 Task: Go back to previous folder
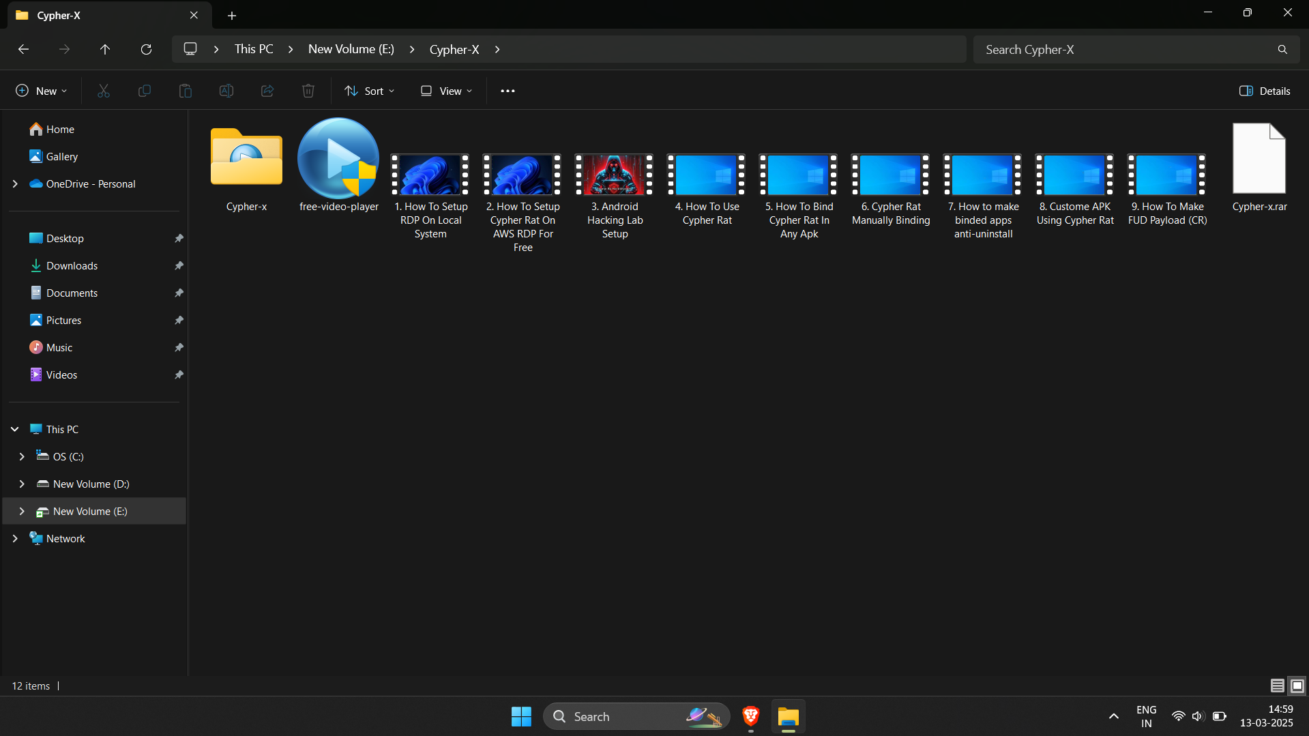[23, 49]
